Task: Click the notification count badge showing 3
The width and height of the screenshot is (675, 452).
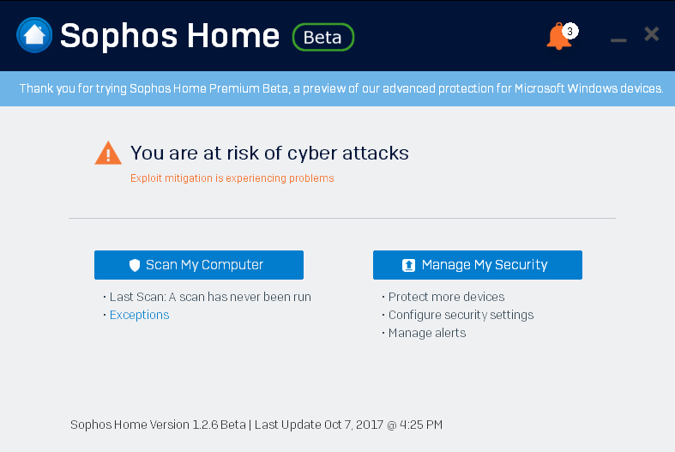Action: point(570,31)
